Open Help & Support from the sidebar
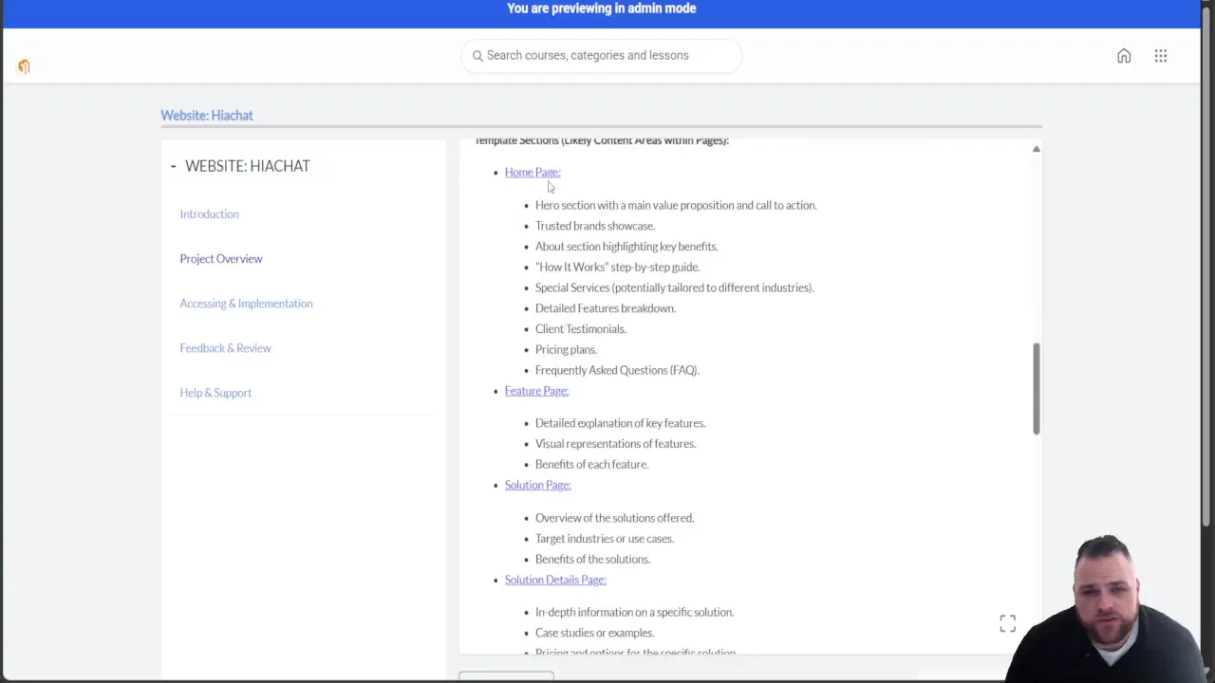 215,392
